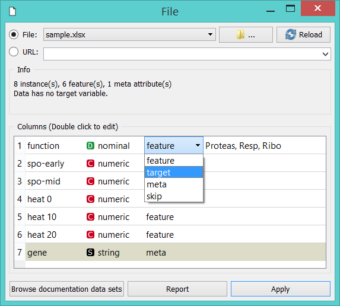This screenshot has width=340, height=306.
Task: Click 'feature' role in heat 10 row
Action: pyautogui.click(x=160, y=216)
